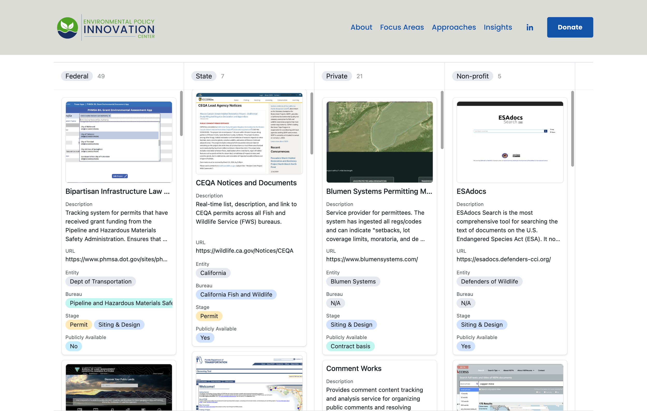Open the Focus Areas menu
The width and height of the screenshot is (647, 411).
[x=402, y=27]
